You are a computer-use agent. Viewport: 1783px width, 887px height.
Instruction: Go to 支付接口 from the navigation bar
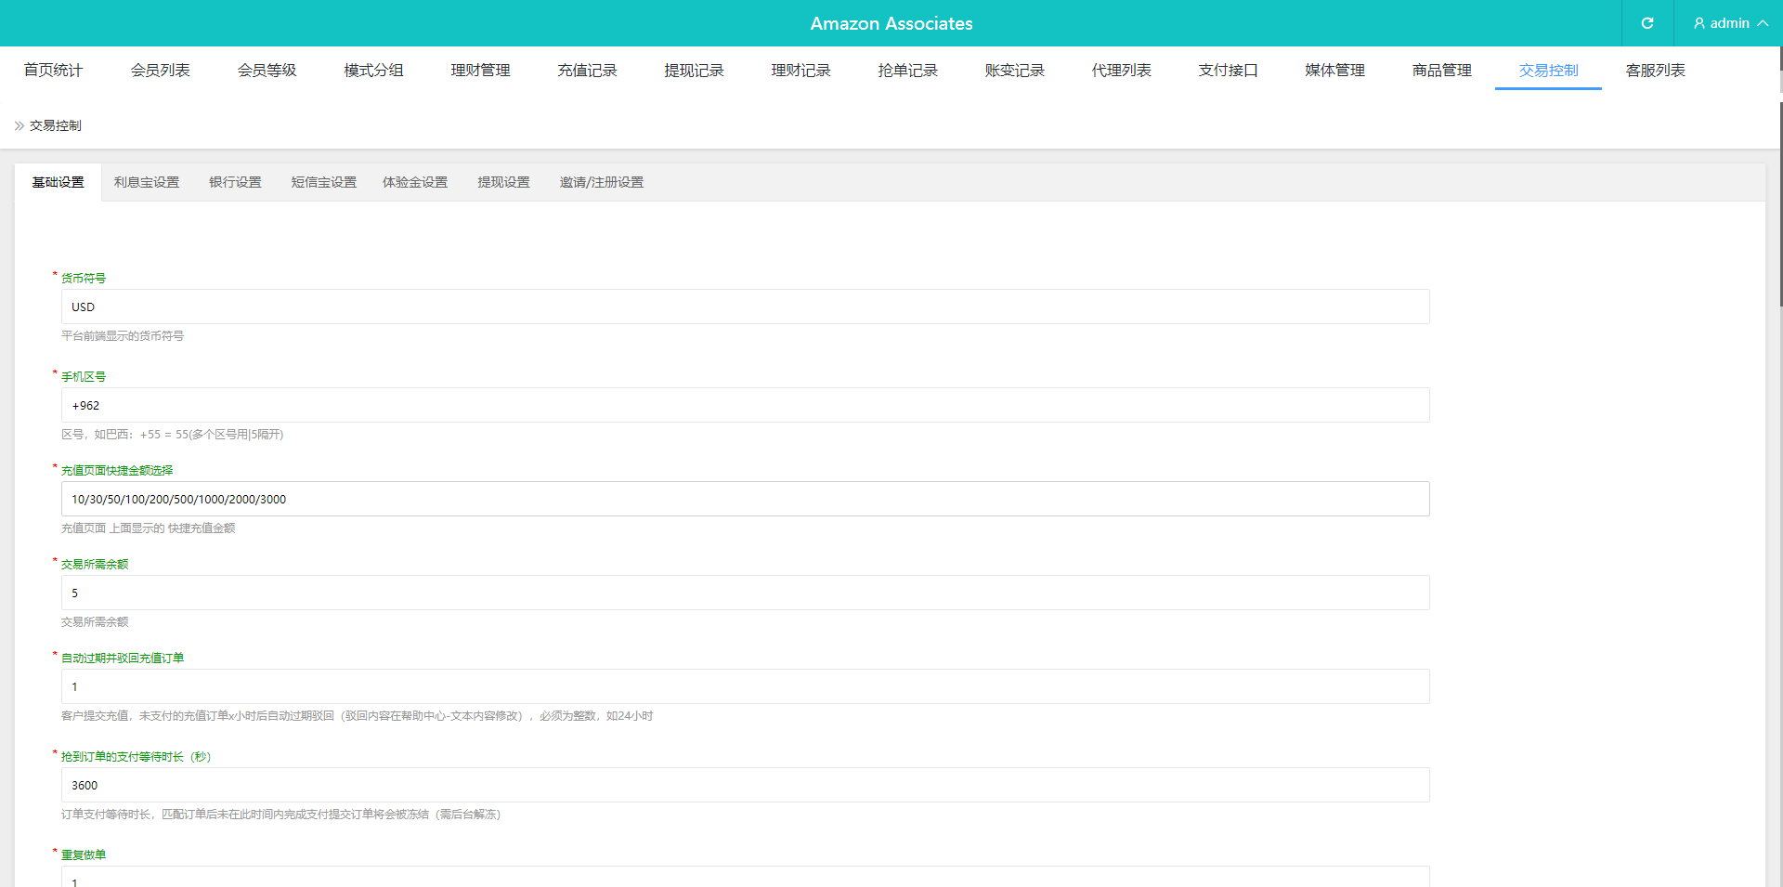click(x=1228, y=70)
